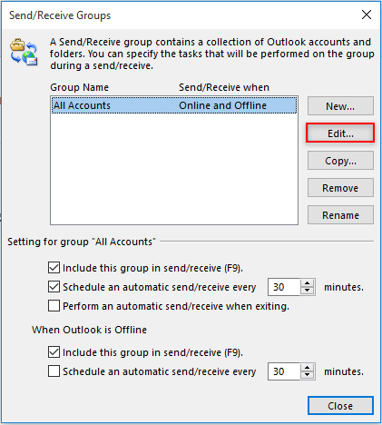Disable online Schedule an automatic send/receive checkbox
The height and width of the screenshot is (425, 382).
click(x=54, y=287)
